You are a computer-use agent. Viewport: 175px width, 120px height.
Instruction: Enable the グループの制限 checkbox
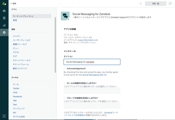65,98
